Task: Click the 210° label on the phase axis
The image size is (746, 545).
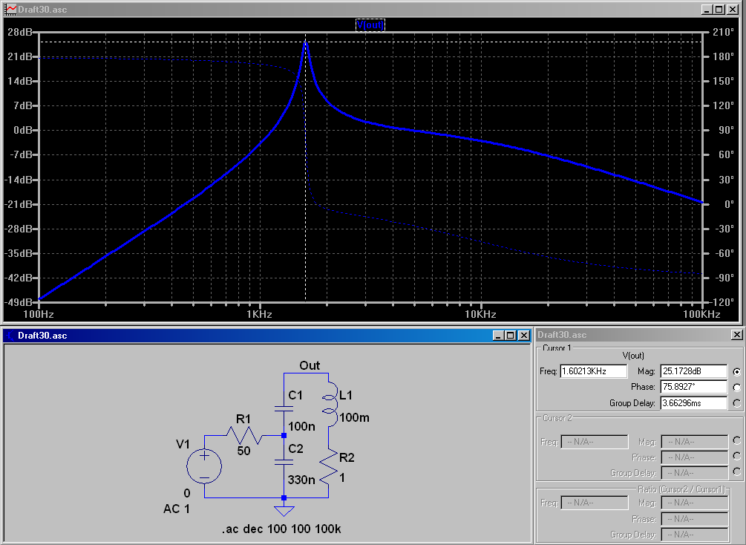Action: [x=723, y=32]
